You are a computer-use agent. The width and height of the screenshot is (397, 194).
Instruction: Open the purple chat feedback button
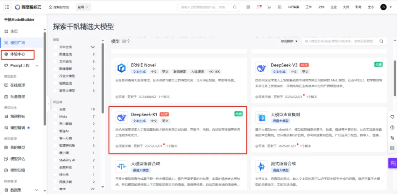(x=393, y=163)
